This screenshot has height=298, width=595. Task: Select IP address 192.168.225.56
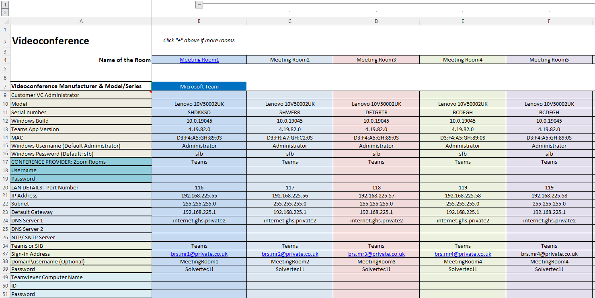coord(290,196)
